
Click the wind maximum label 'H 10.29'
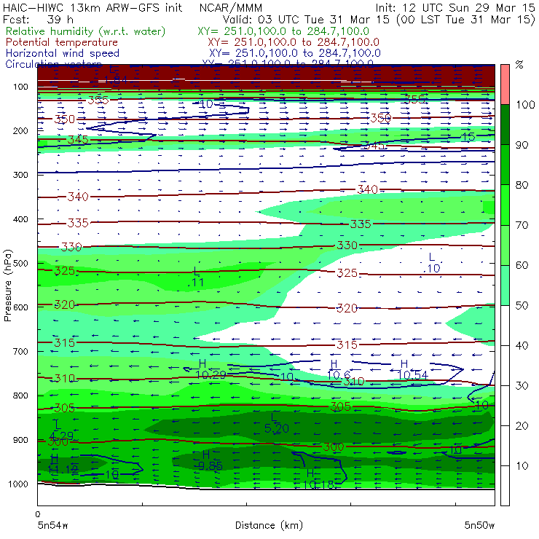click(x=210, y=369)
